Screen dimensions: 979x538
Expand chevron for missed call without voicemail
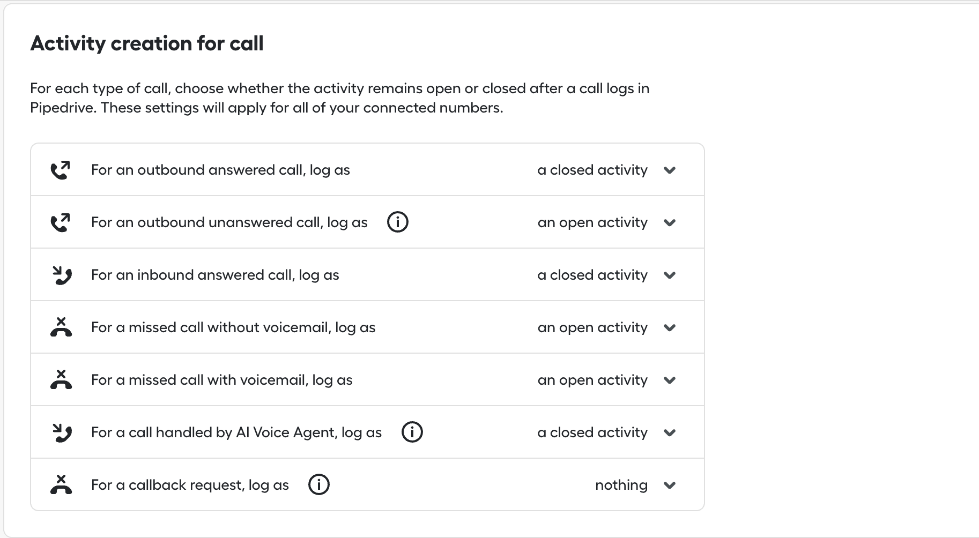[669, 328]
